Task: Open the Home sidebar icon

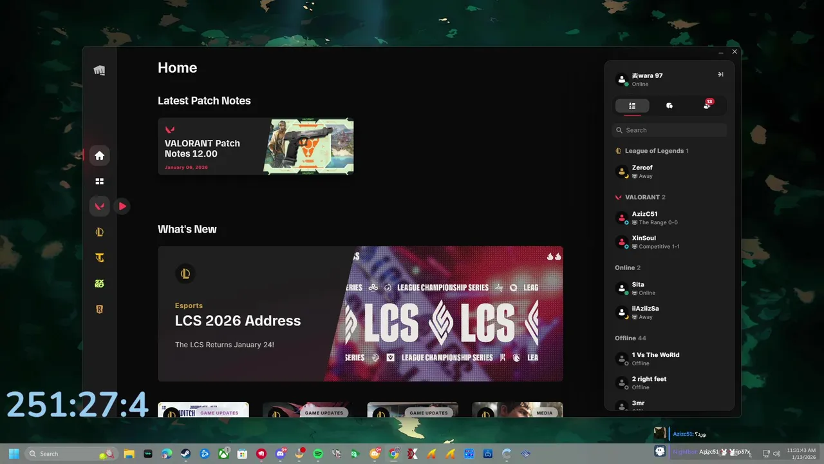Action: point(99,155)
